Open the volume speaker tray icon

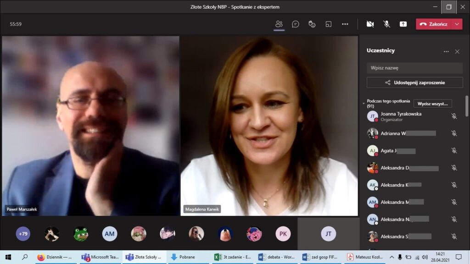click(425, 257)
